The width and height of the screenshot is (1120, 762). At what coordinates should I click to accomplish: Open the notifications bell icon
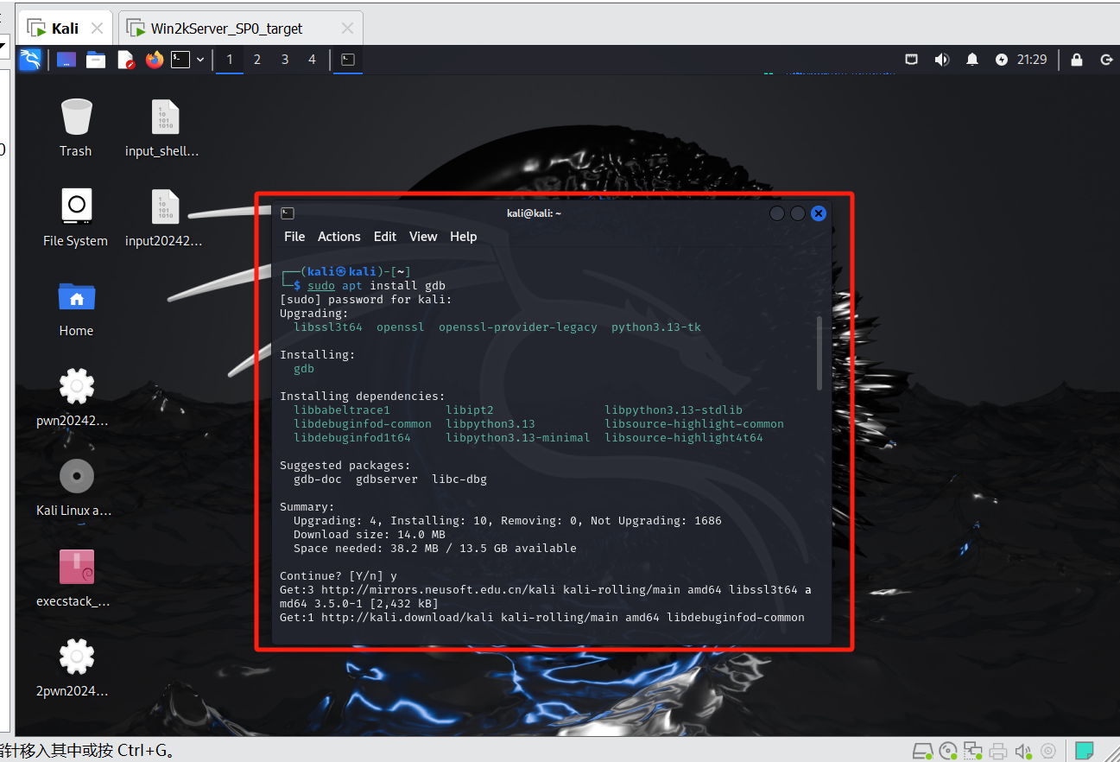pos(972,60)
